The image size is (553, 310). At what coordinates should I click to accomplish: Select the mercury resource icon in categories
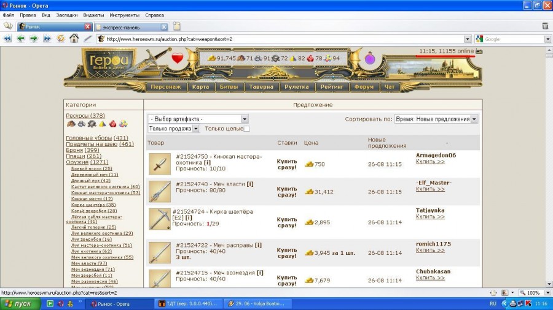[92, 124]
